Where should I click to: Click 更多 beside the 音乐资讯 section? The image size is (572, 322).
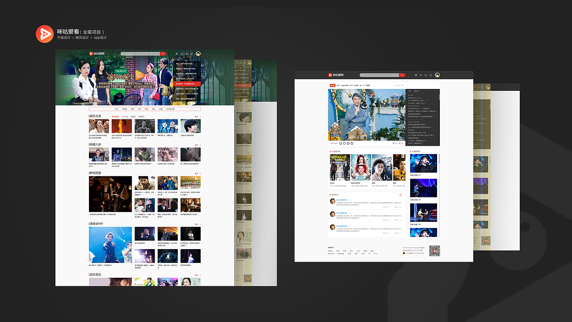(x=198, y=275)
